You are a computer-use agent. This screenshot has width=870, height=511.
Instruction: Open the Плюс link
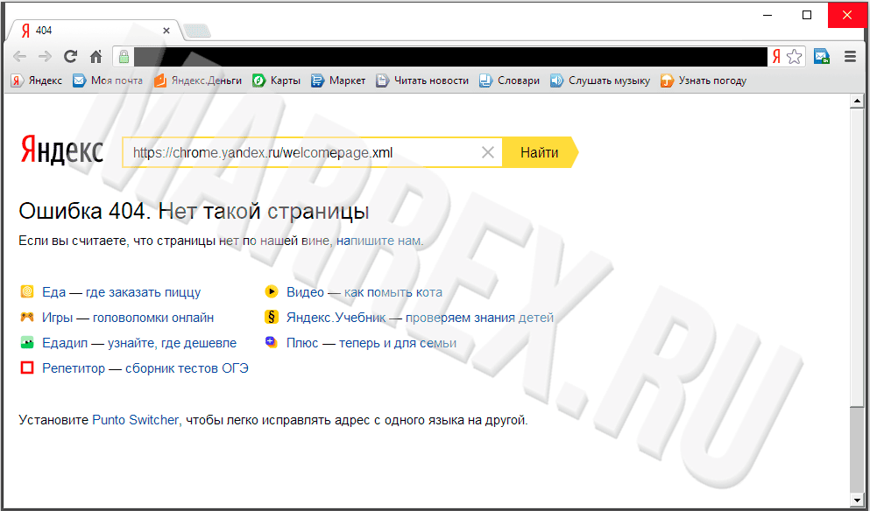pos(371,343)
